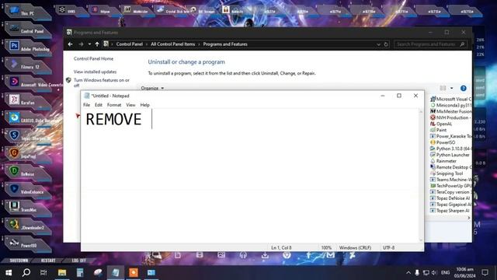Image resolution: width=497 pixels, height=280 pixels.
Task: Open Notepad Format menu
Action: [x=114, y=105]
